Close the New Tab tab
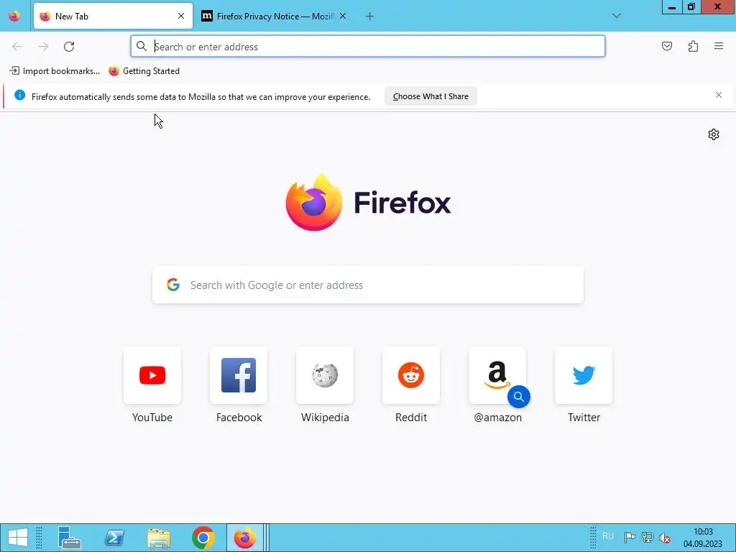The height and width of the screenshot is (552, 736). (181, 16)
